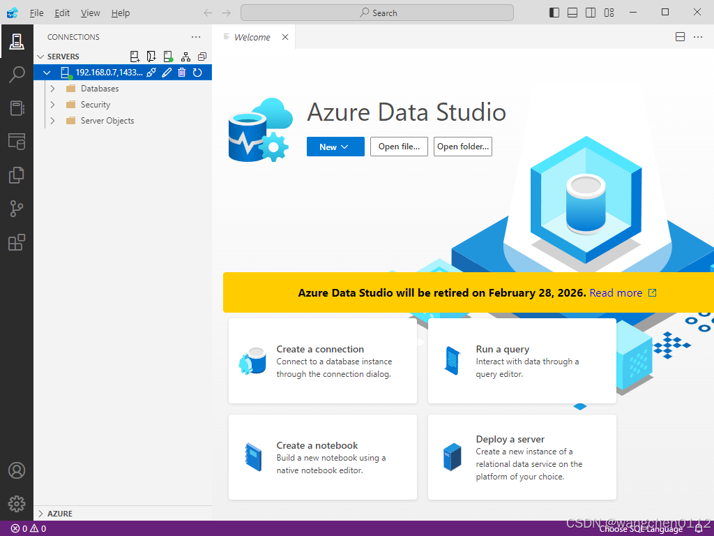The height and width of the screenshot is (536, 714).
Task: Select the 192.168.0.7,1433 server name
Action: coord(109,73)
